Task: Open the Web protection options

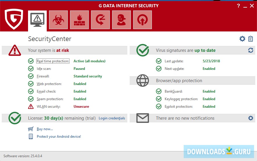Action: [49, 84]
